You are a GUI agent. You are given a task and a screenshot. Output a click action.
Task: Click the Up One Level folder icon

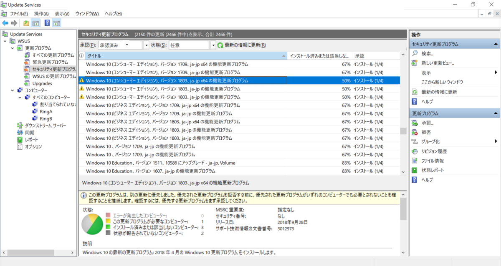pos(26,23)
